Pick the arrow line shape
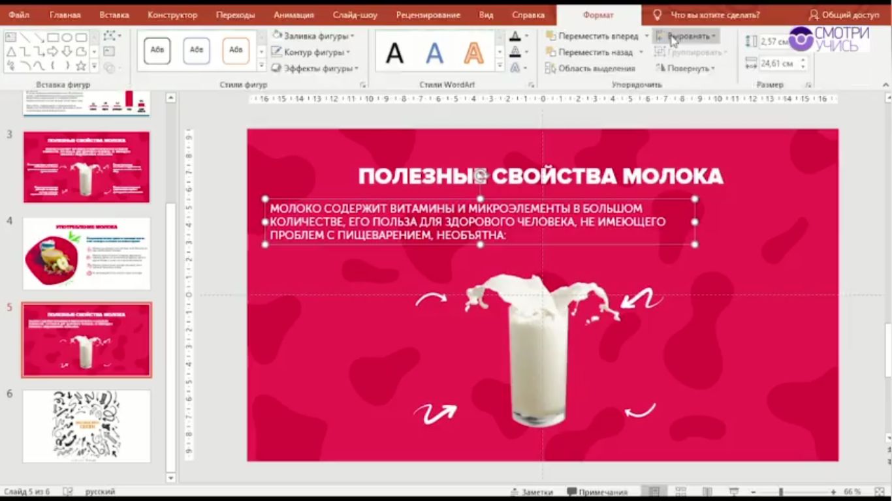 (x=39, y=37)
